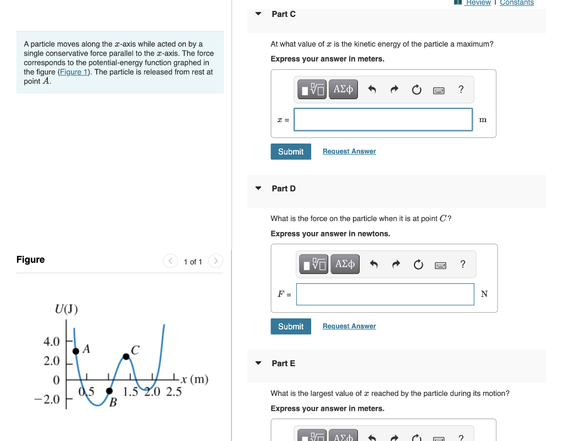Open the Greek symbols (ΑΣΦ) palette in Part C
Image resolution: width=563 pixels, height=441 pixels.
[x=343, y=89]
